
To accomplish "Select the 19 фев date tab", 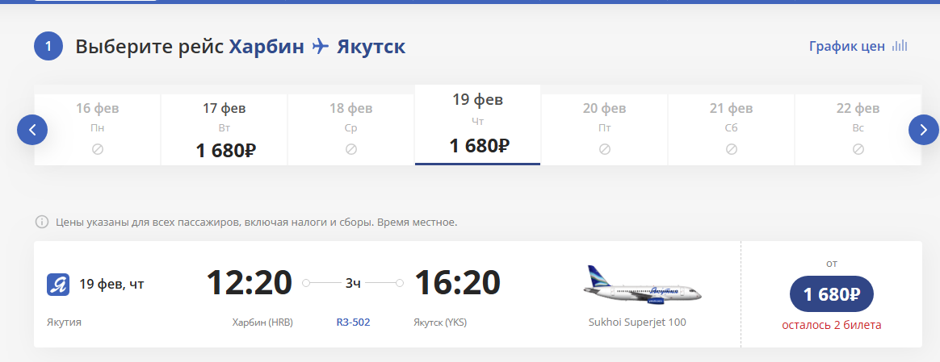I will (477, 125).
